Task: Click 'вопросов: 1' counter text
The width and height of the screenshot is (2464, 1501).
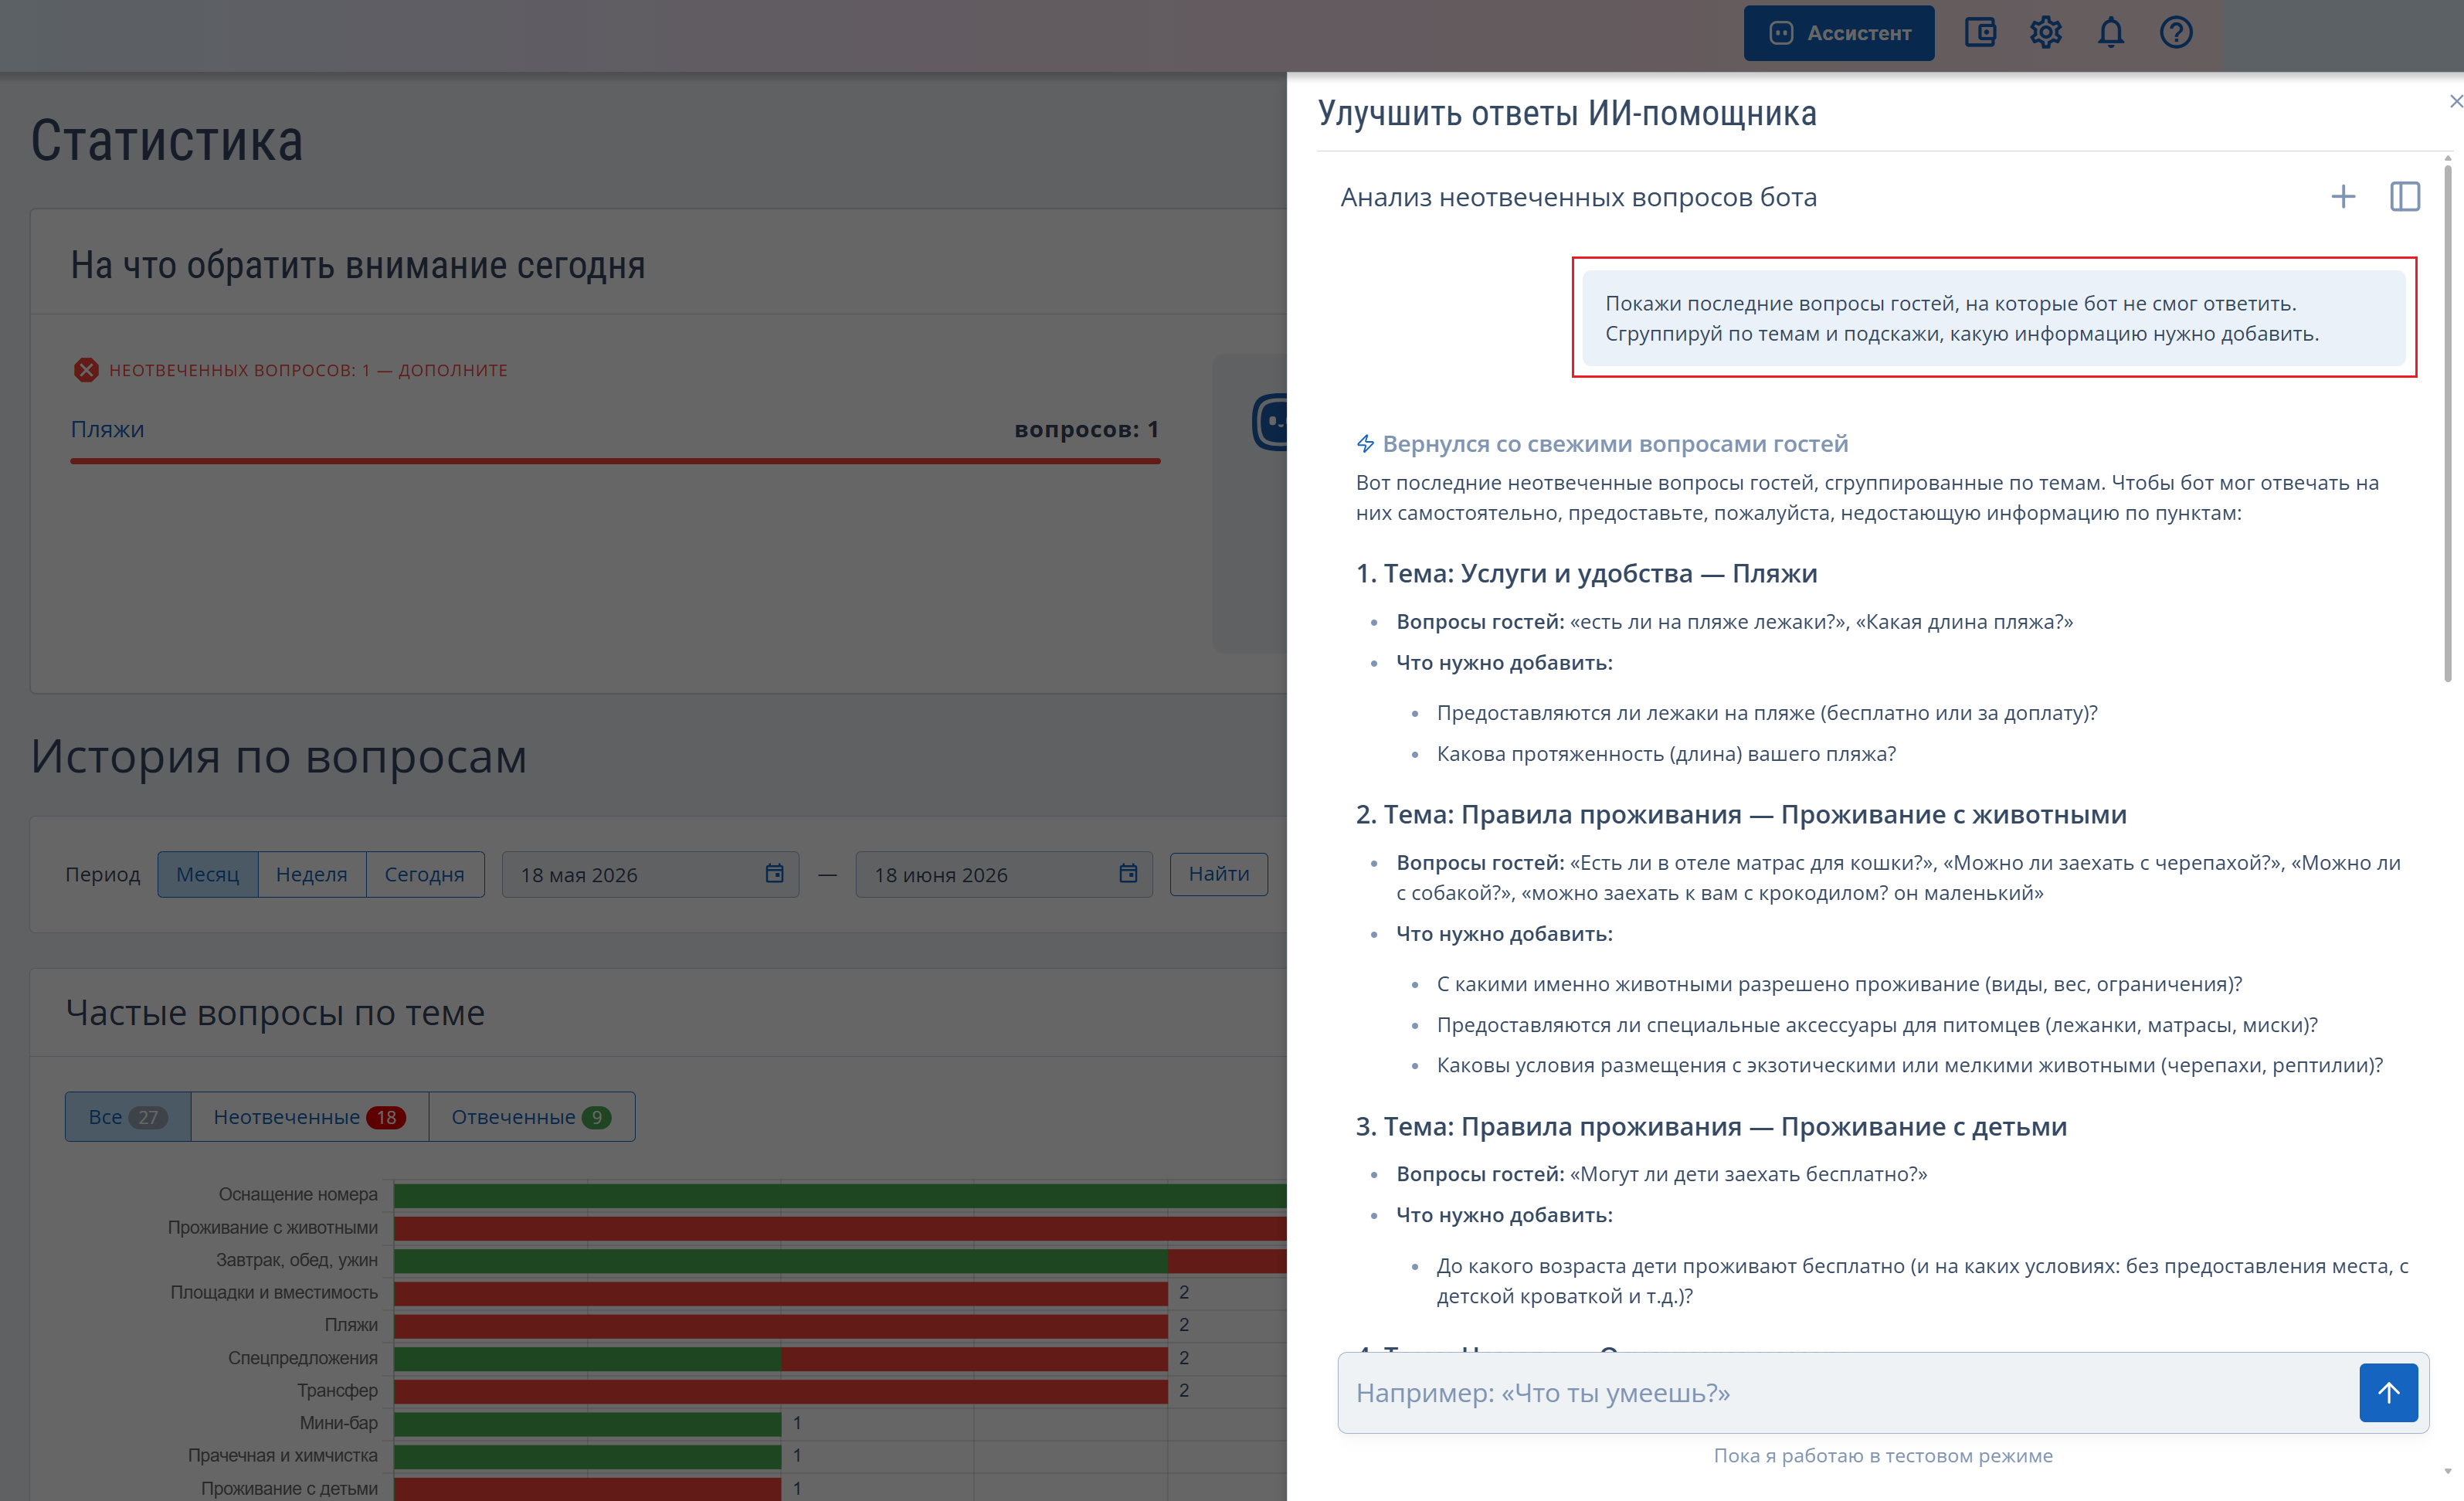Action: pos(1087,429)
